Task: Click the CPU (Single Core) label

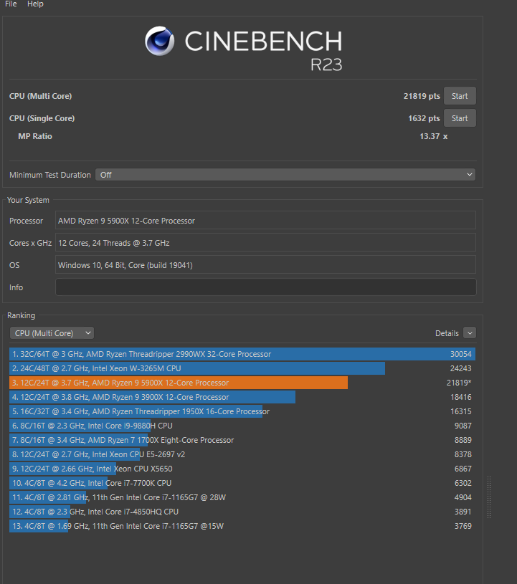Action: click(42, 118)
